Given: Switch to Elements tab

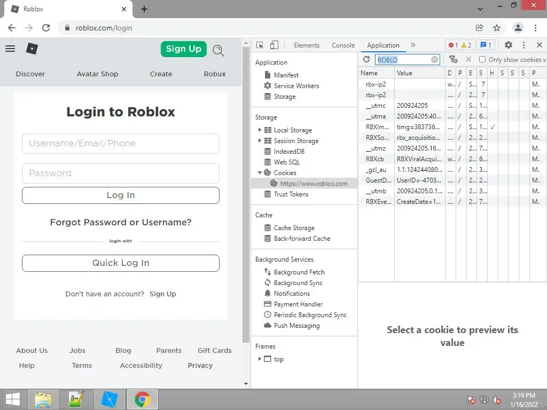Looking at the screenshot, I should tap(307, 45).
